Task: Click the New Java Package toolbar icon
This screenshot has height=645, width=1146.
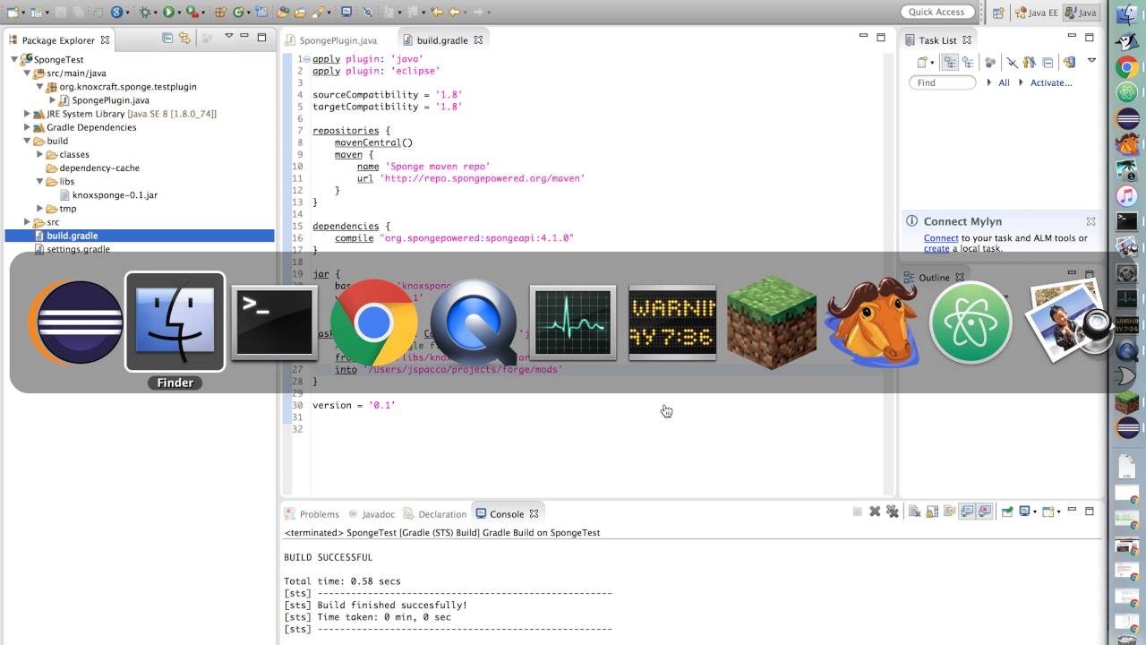Action: coord(219,12)
